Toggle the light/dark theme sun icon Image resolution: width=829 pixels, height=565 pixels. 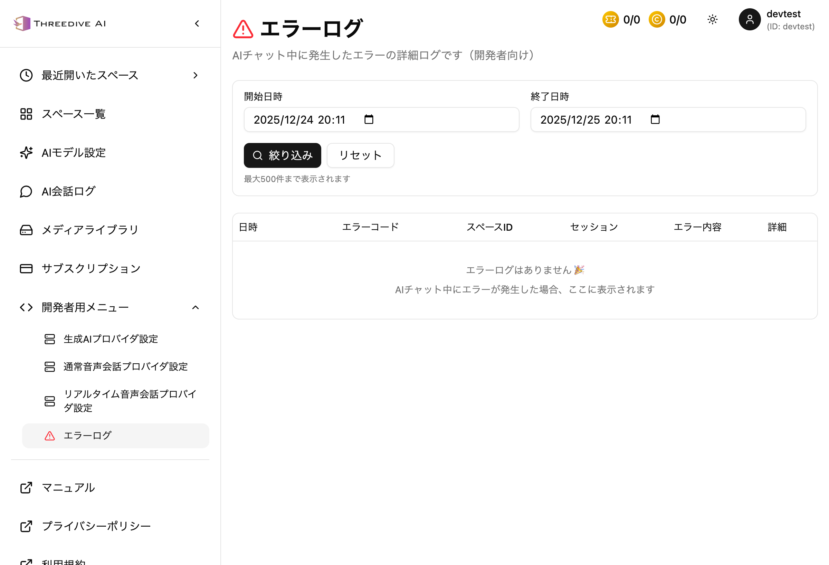712,19
